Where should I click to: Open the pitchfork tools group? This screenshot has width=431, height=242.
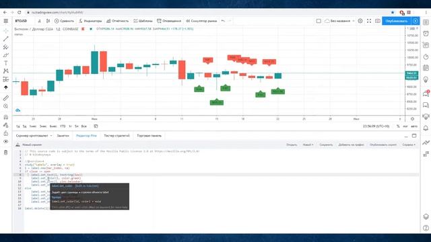point(6,47)
